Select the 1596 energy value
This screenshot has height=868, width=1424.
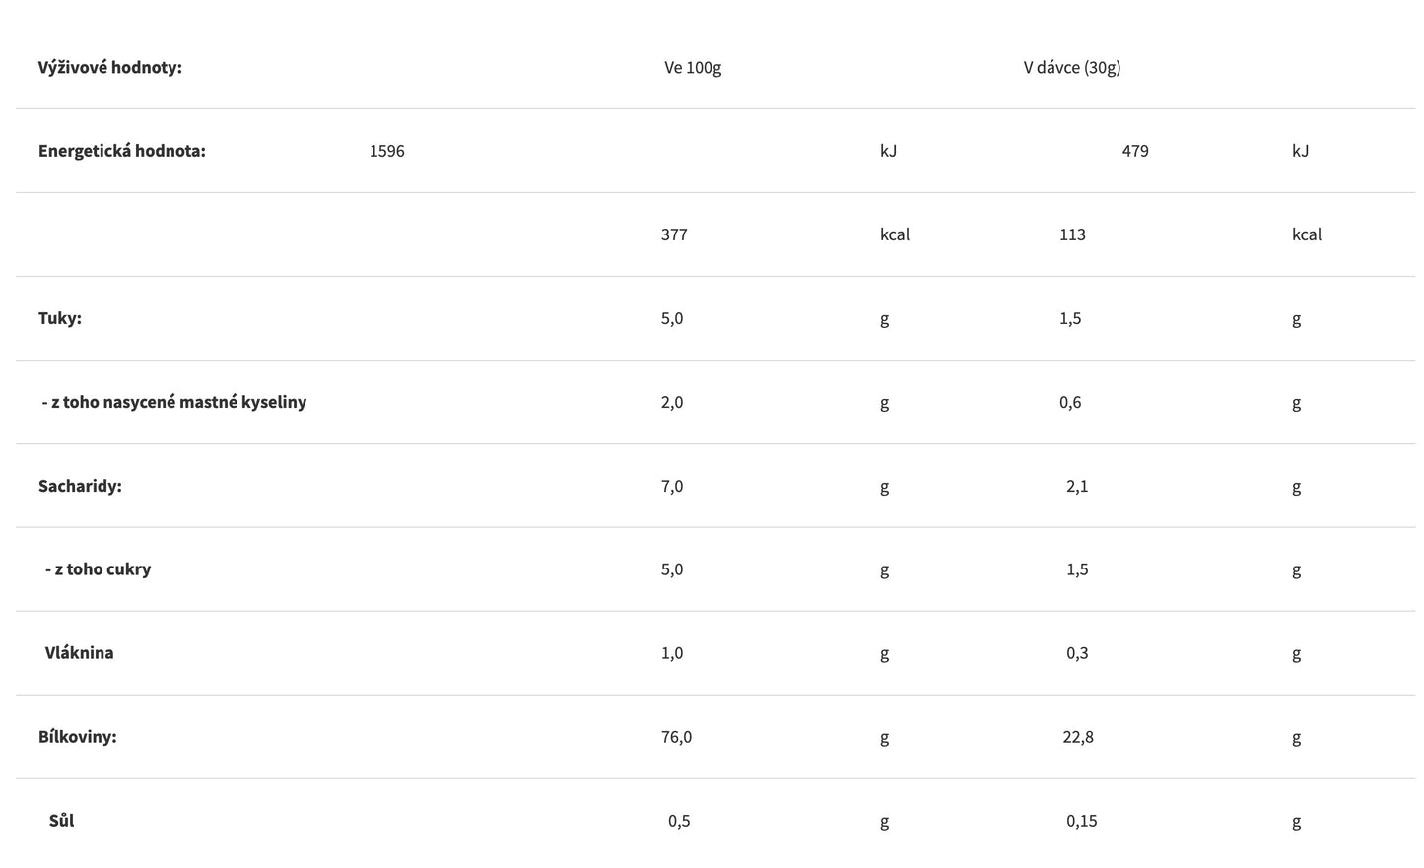pyautogui.click(x=386, y=151)
